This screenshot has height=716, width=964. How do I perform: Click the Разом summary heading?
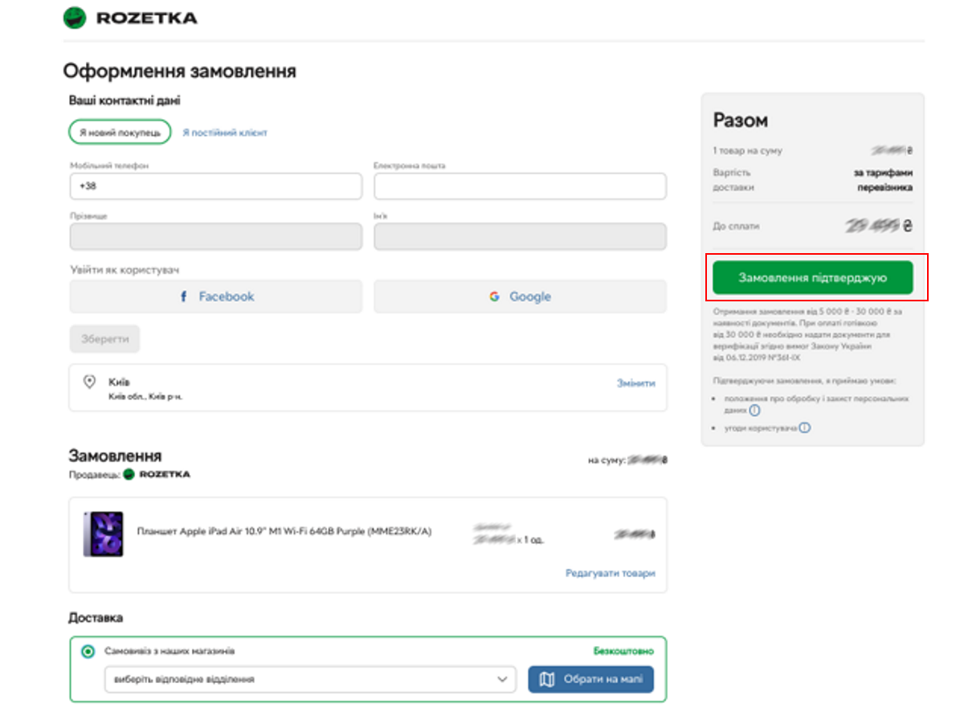click(741, 121)
